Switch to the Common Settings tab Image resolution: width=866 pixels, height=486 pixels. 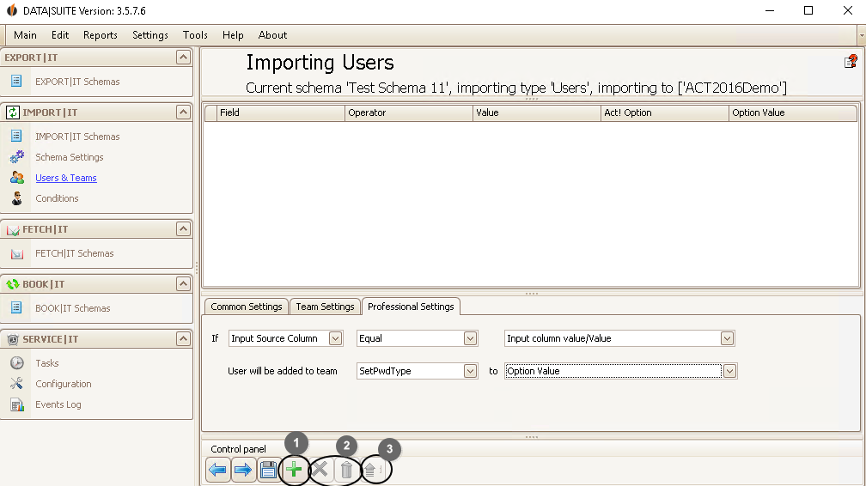(x=247, y=307)
